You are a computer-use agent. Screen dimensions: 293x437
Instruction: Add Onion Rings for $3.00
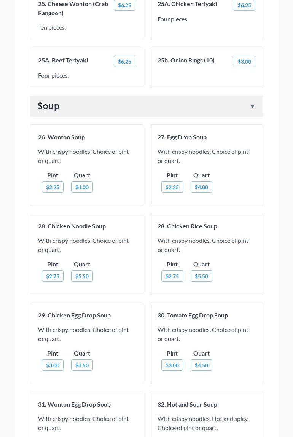click(x=244, y=61)
